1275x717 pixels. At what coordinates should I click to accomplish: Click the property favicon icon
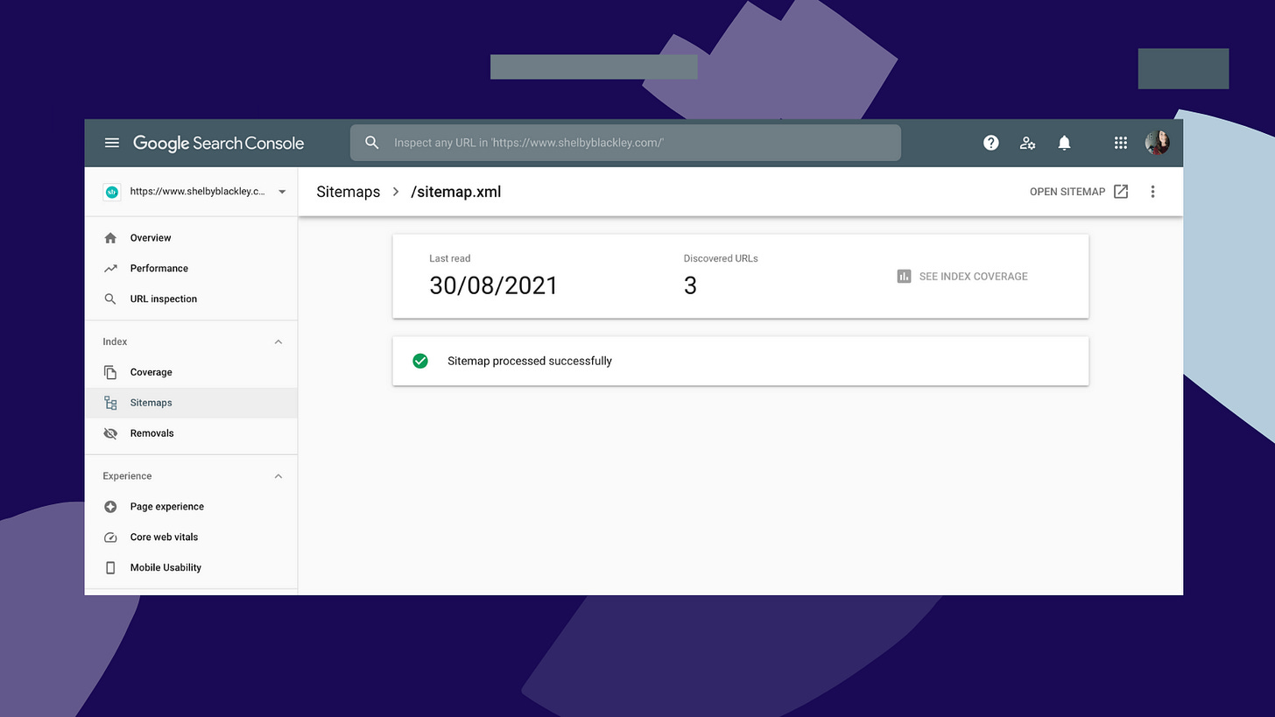click(x=112, y=192)
